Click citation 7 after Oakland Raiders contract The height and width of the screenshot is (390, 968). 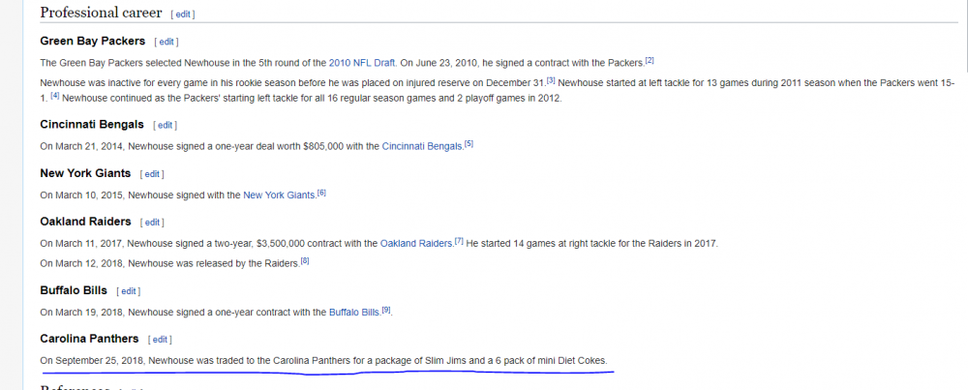(459, 241)
